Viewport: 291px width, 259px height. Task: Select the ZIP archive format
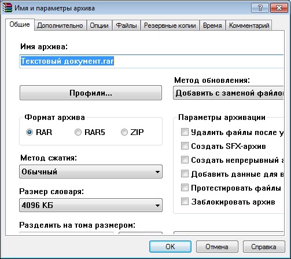pyautogui.click(x=124, y=132)
